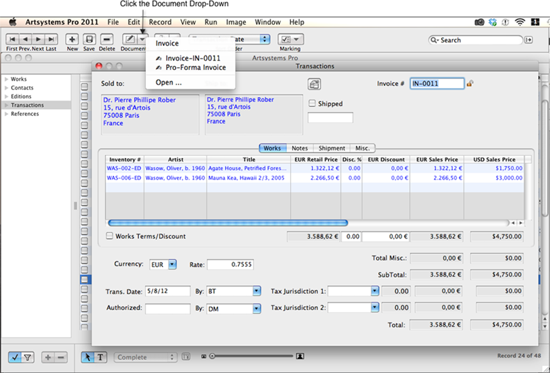
Task: Click the Save disk icon
Action: click(x=90, y=40)
